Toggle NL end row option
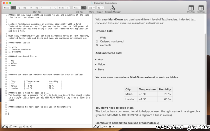 click(83, 8)
